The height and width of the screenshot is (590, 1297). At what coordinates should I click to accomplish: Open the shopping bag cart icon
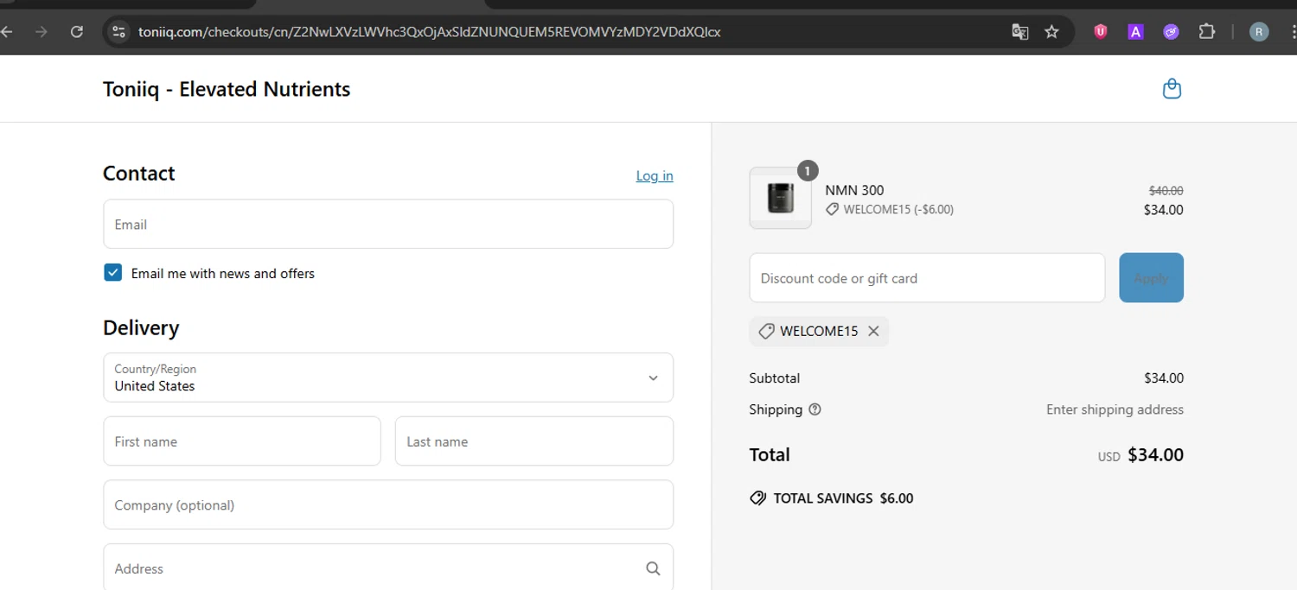(1172, 89)
